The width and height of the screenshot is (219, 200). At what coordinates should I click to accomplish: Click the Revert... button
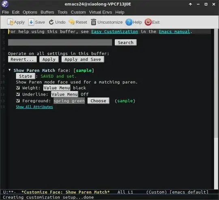pos(22,59)
